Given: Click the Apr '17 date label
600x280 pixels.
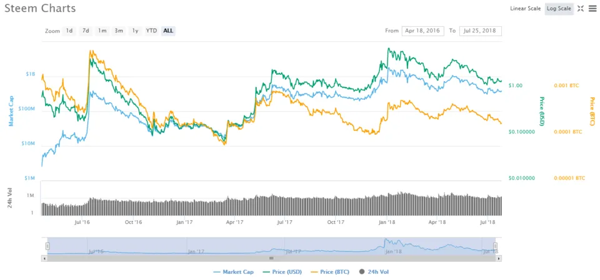Looking at the screenshot, I should pyautogui.click(x=234, y=221).
